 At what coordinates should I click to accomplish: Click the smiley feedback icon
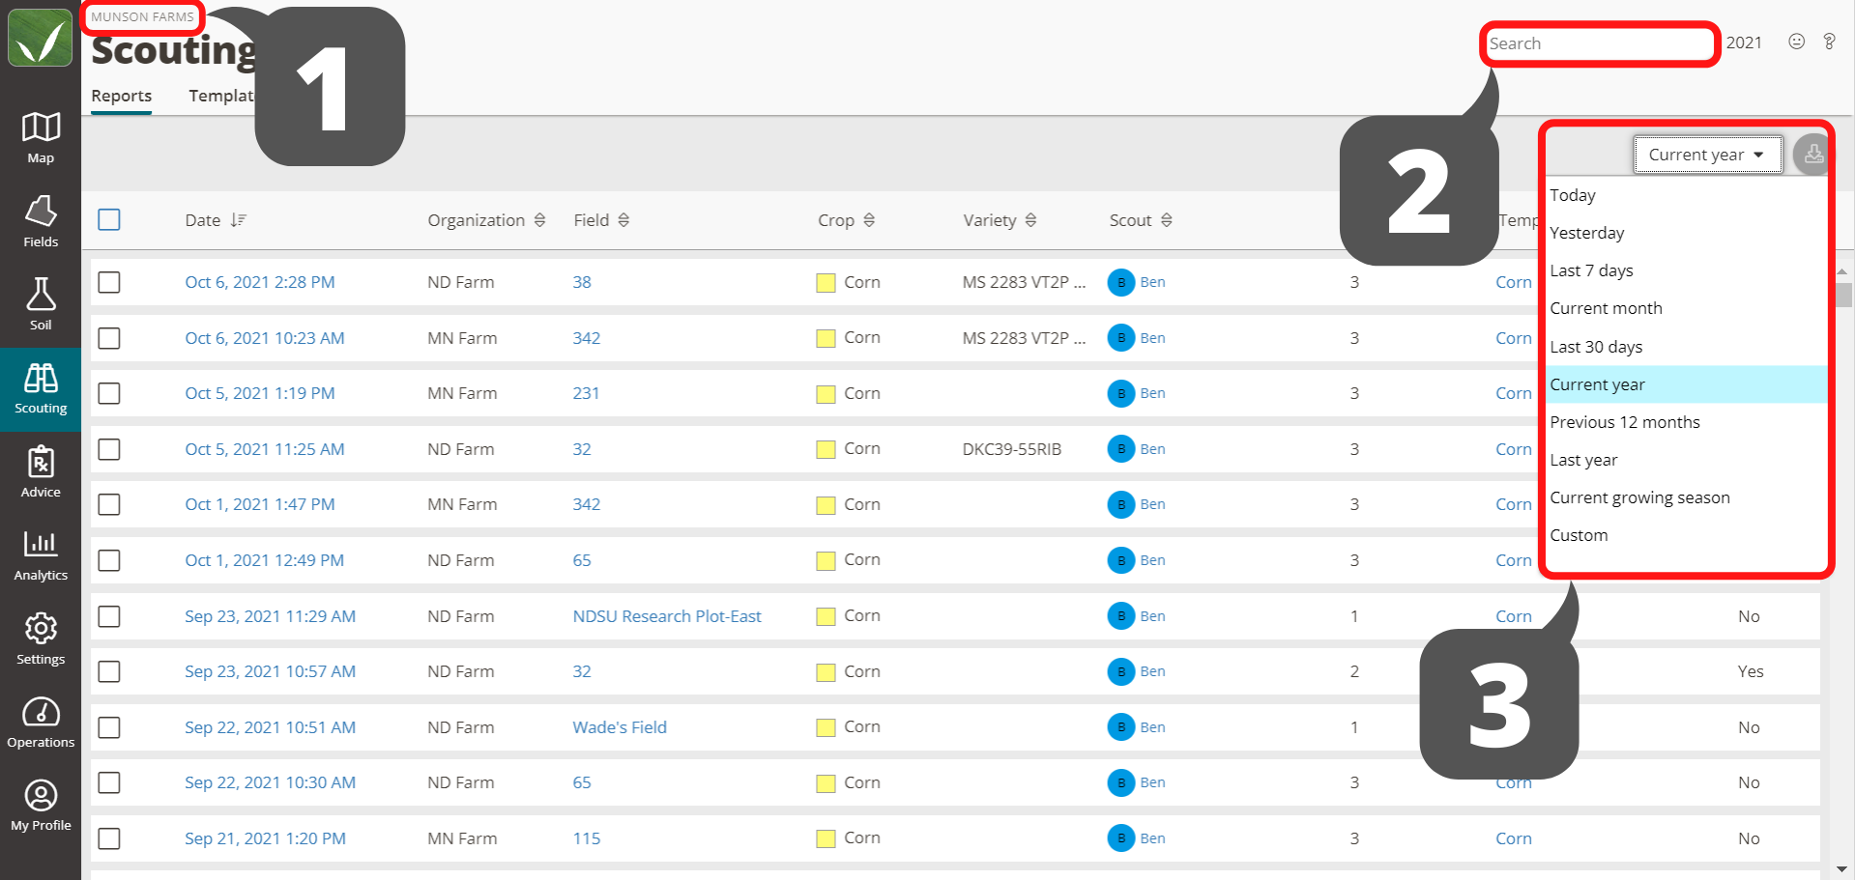point(1796,42)
